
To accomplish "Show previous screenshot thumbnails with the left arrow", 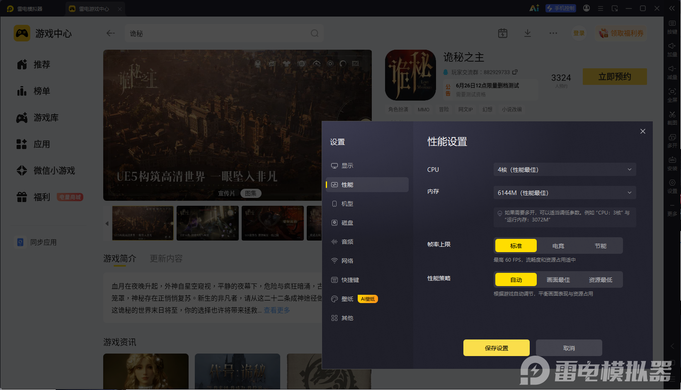I will [107, 224].
